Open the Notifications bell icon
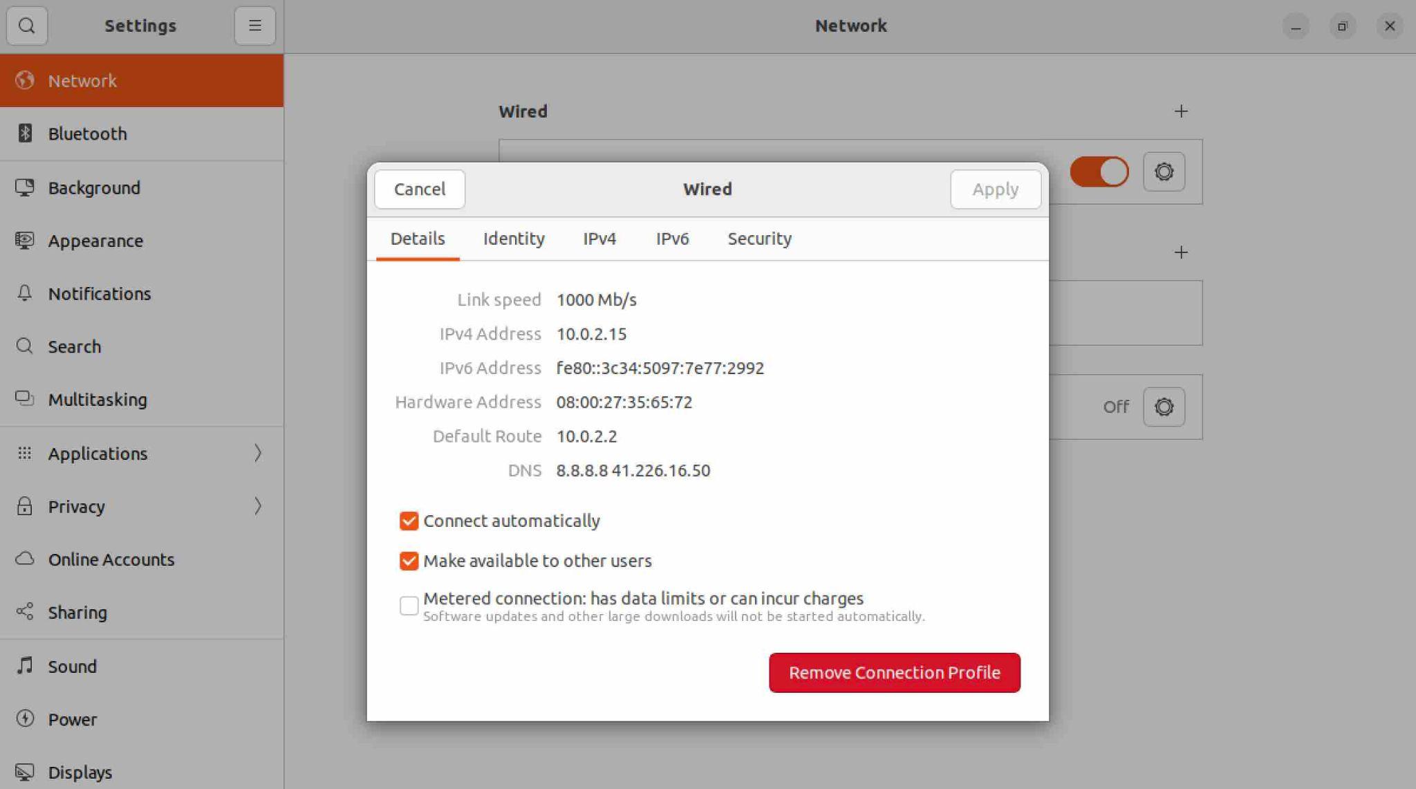Screen dimensions: 1416x789 [x=26, y=293]
